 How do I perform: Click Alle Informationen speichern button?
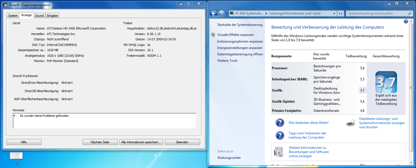pos(141,142)
